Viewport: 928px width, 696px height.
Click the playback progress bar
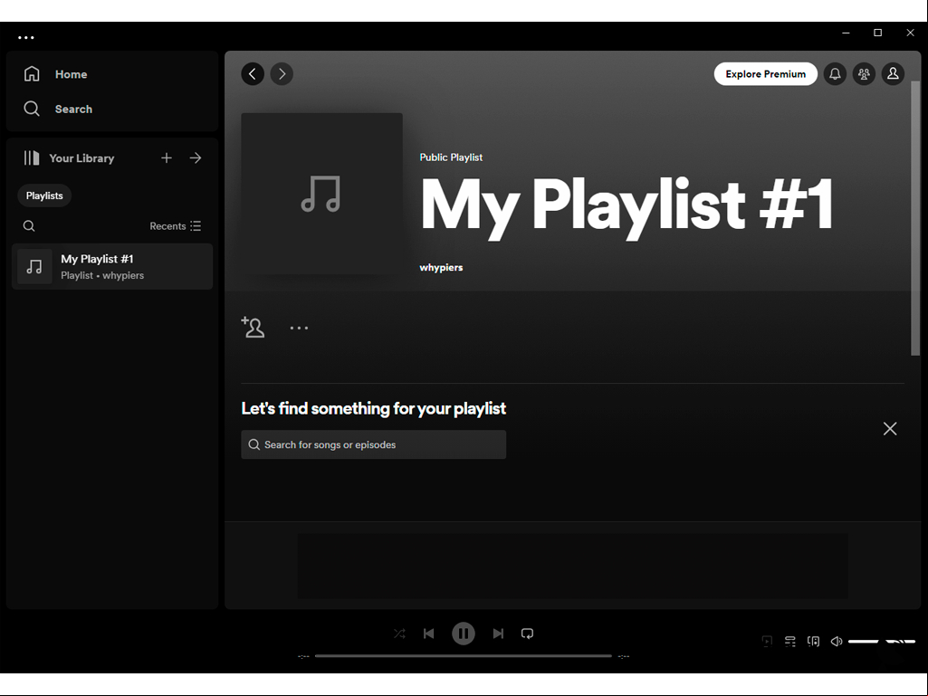tap(464, 656)
